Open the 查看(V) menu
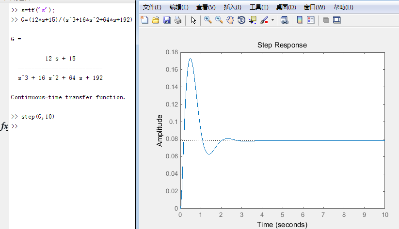 click(x=206, y=7)
